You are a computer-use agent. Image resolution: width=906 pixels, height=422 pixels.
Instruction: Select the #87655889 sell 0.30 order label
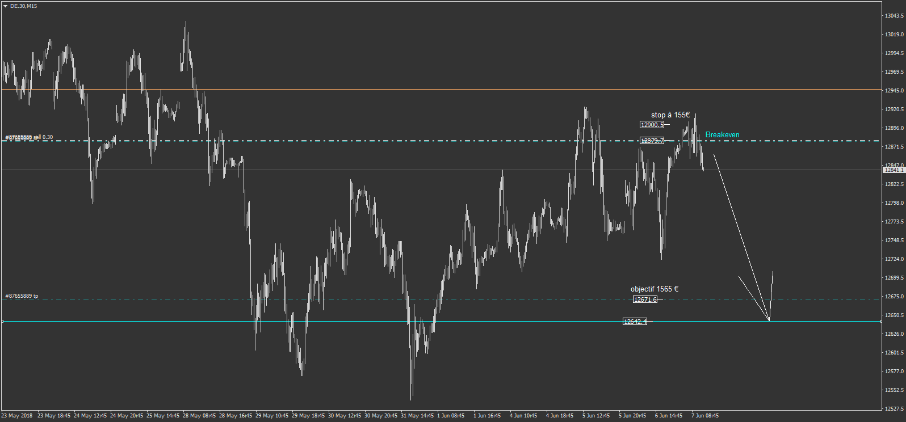(x=29, y=138)
